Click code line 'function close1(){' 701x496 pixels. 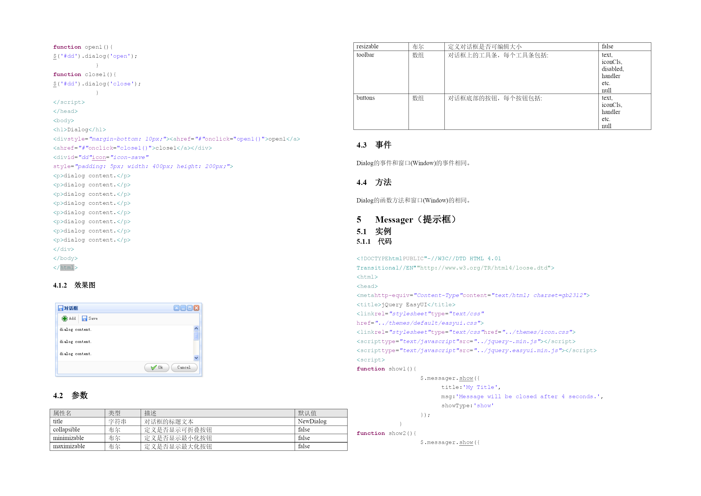point(84,74)
